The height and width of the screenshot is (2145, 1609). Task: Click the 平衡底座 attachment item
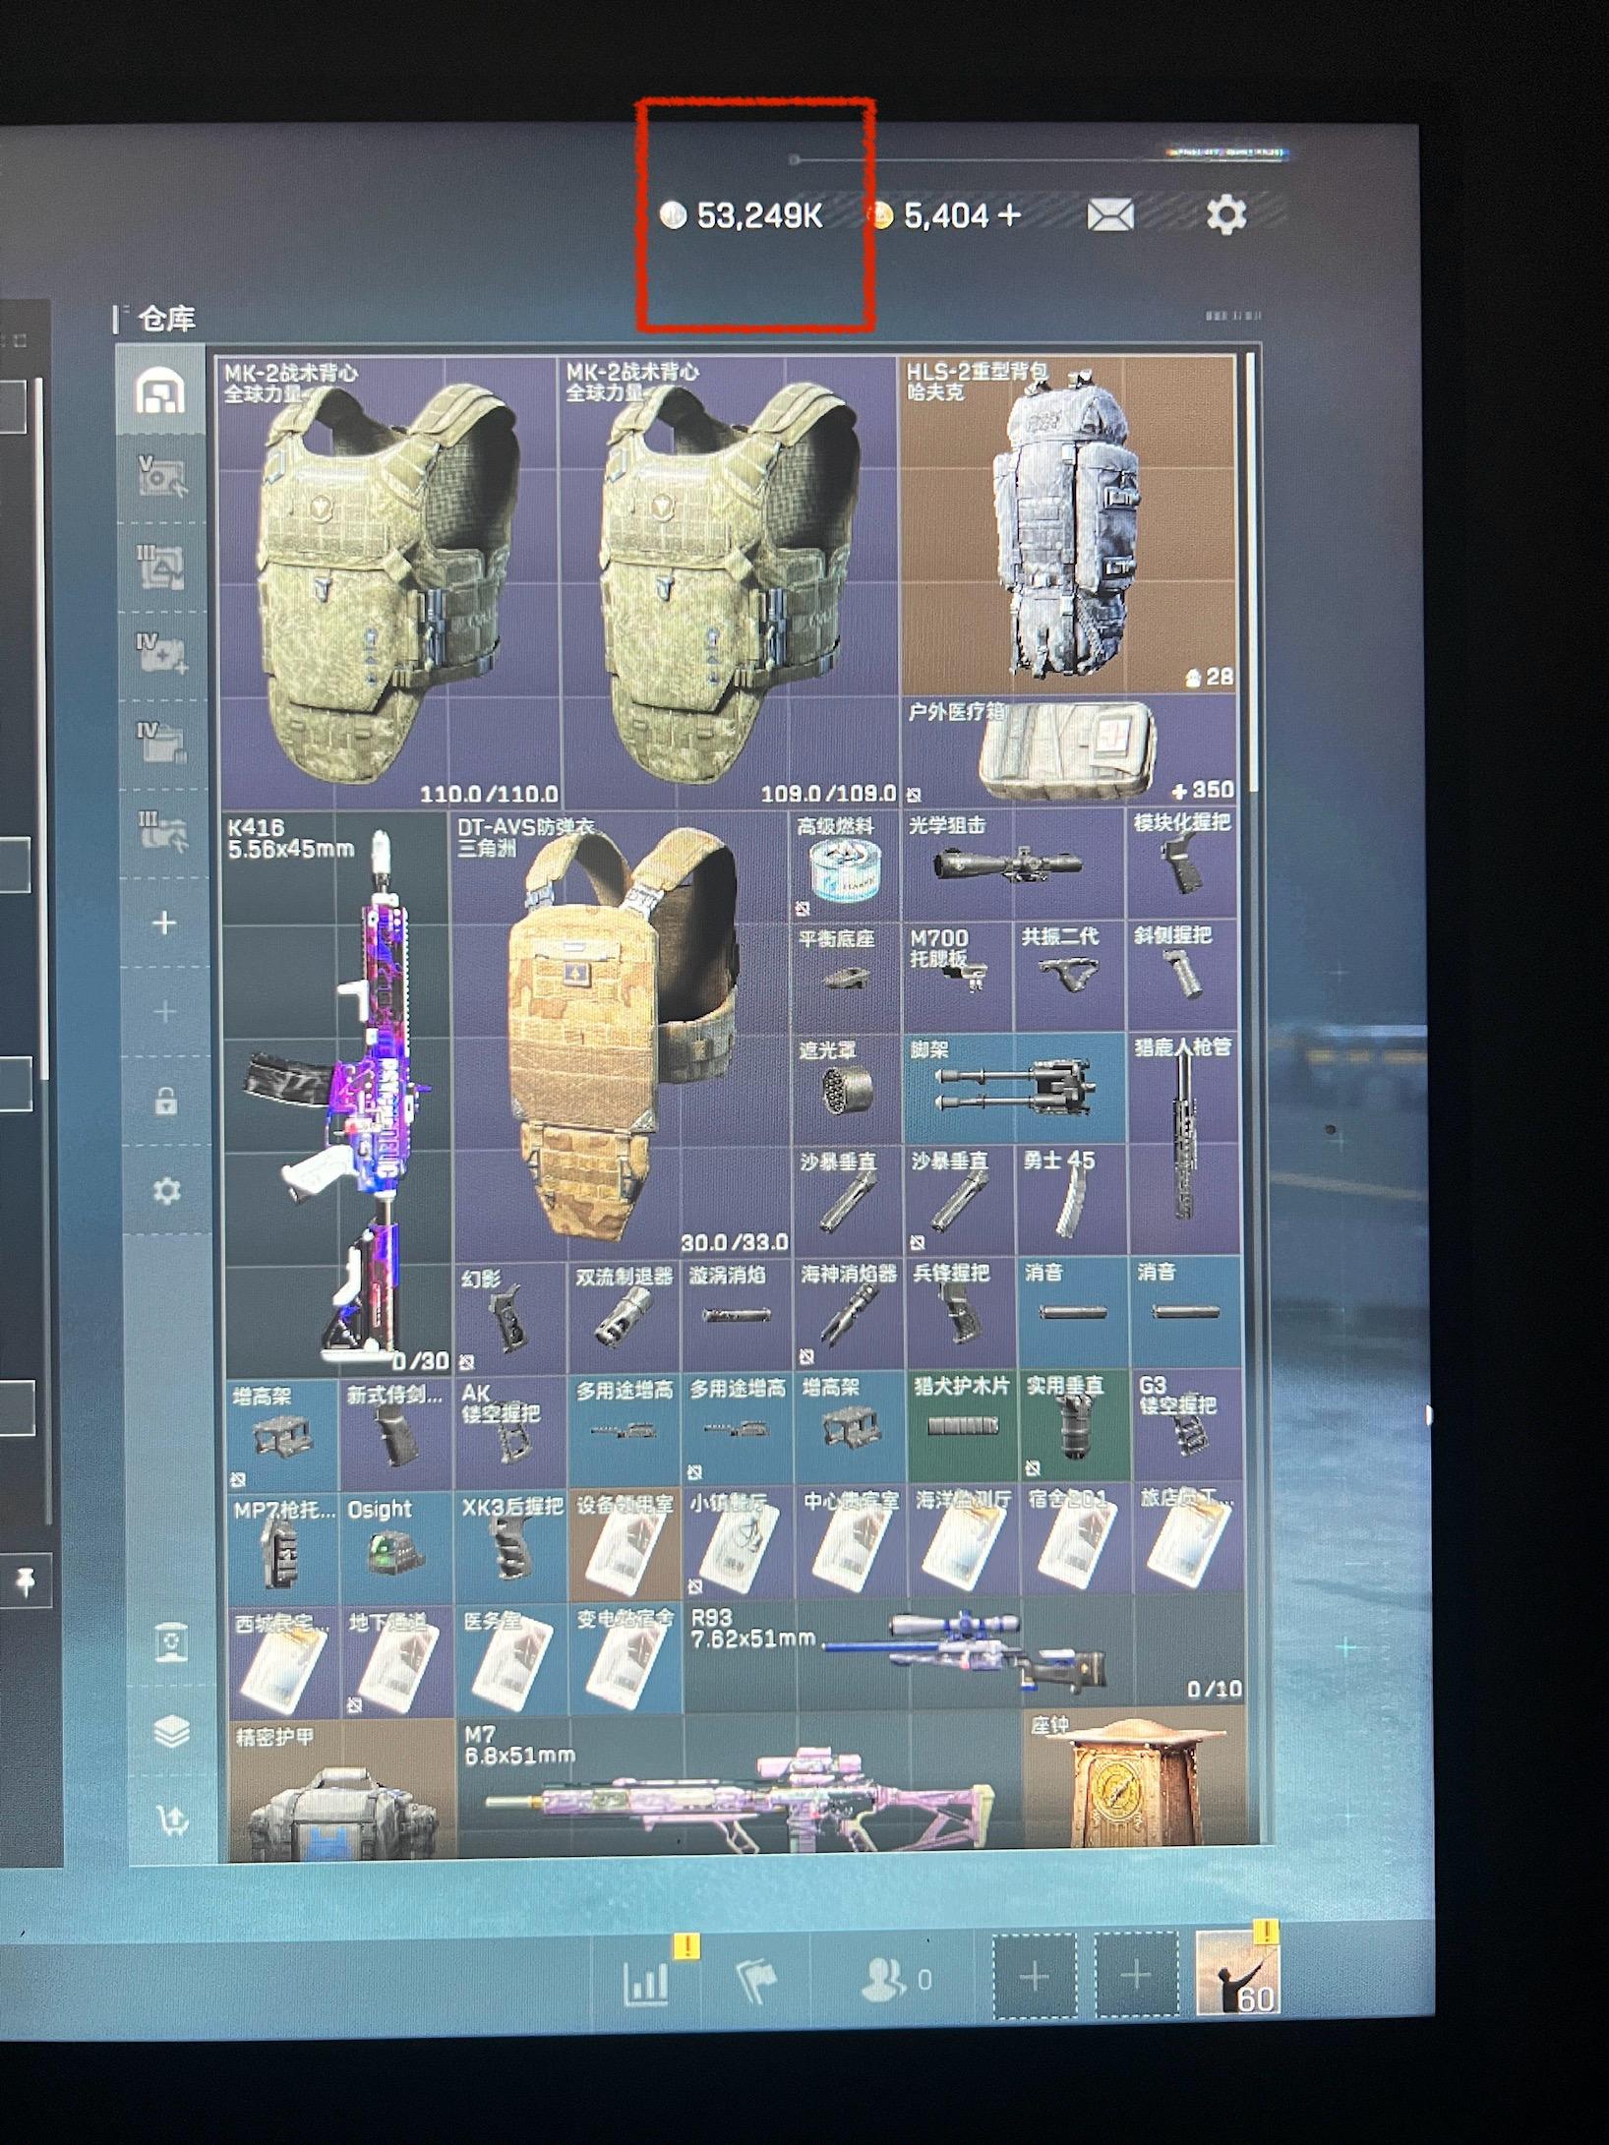[x=846, y=978]
